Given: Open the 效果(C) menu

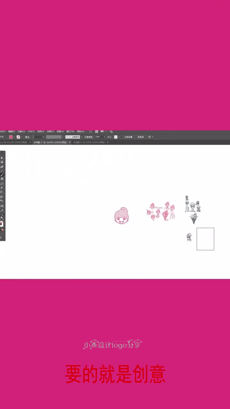Looking at the screenshot, I should (x=50, y=131).
